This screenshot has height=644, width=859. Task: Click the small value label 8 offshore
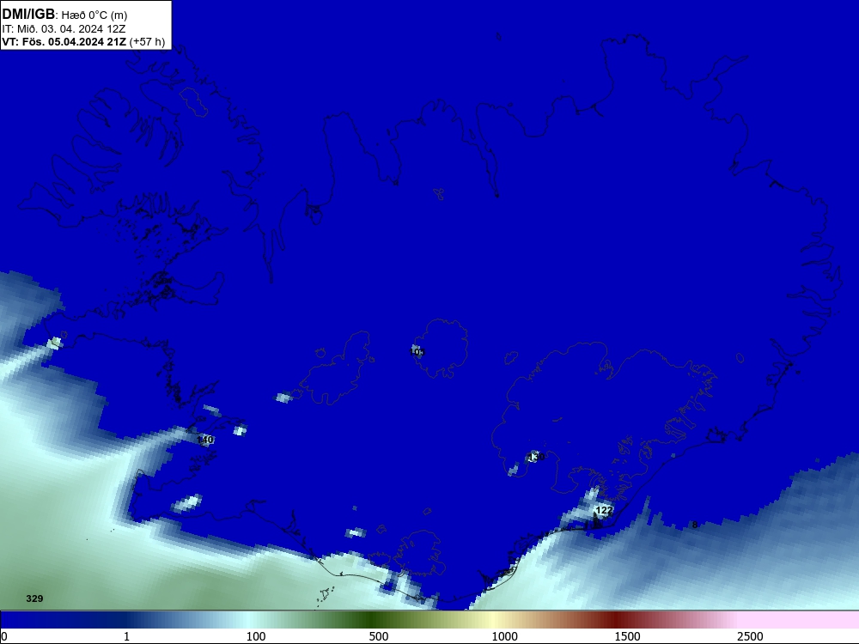[x=695, y=525]
